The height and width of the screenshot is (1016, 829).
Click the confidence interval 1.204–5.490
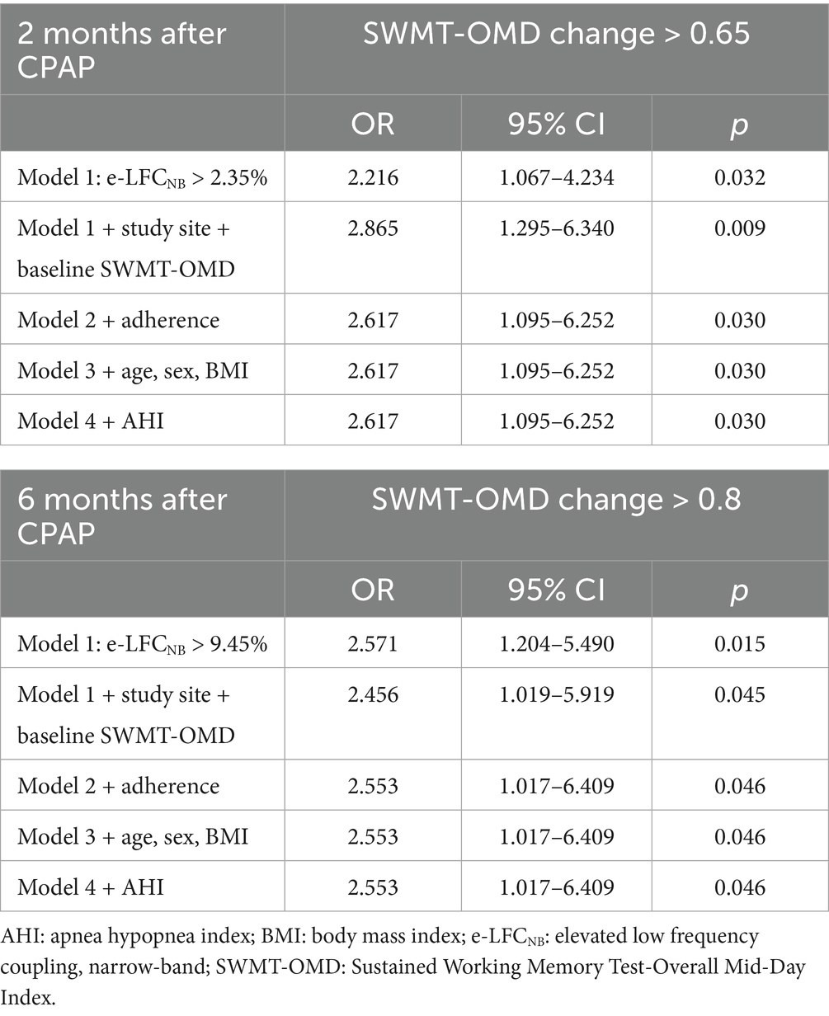pyautogui.click(x=556, y=643)
